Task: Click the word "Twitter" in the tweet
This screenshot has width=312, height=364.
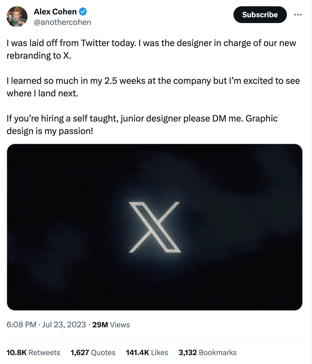Action: coord(95,43)
